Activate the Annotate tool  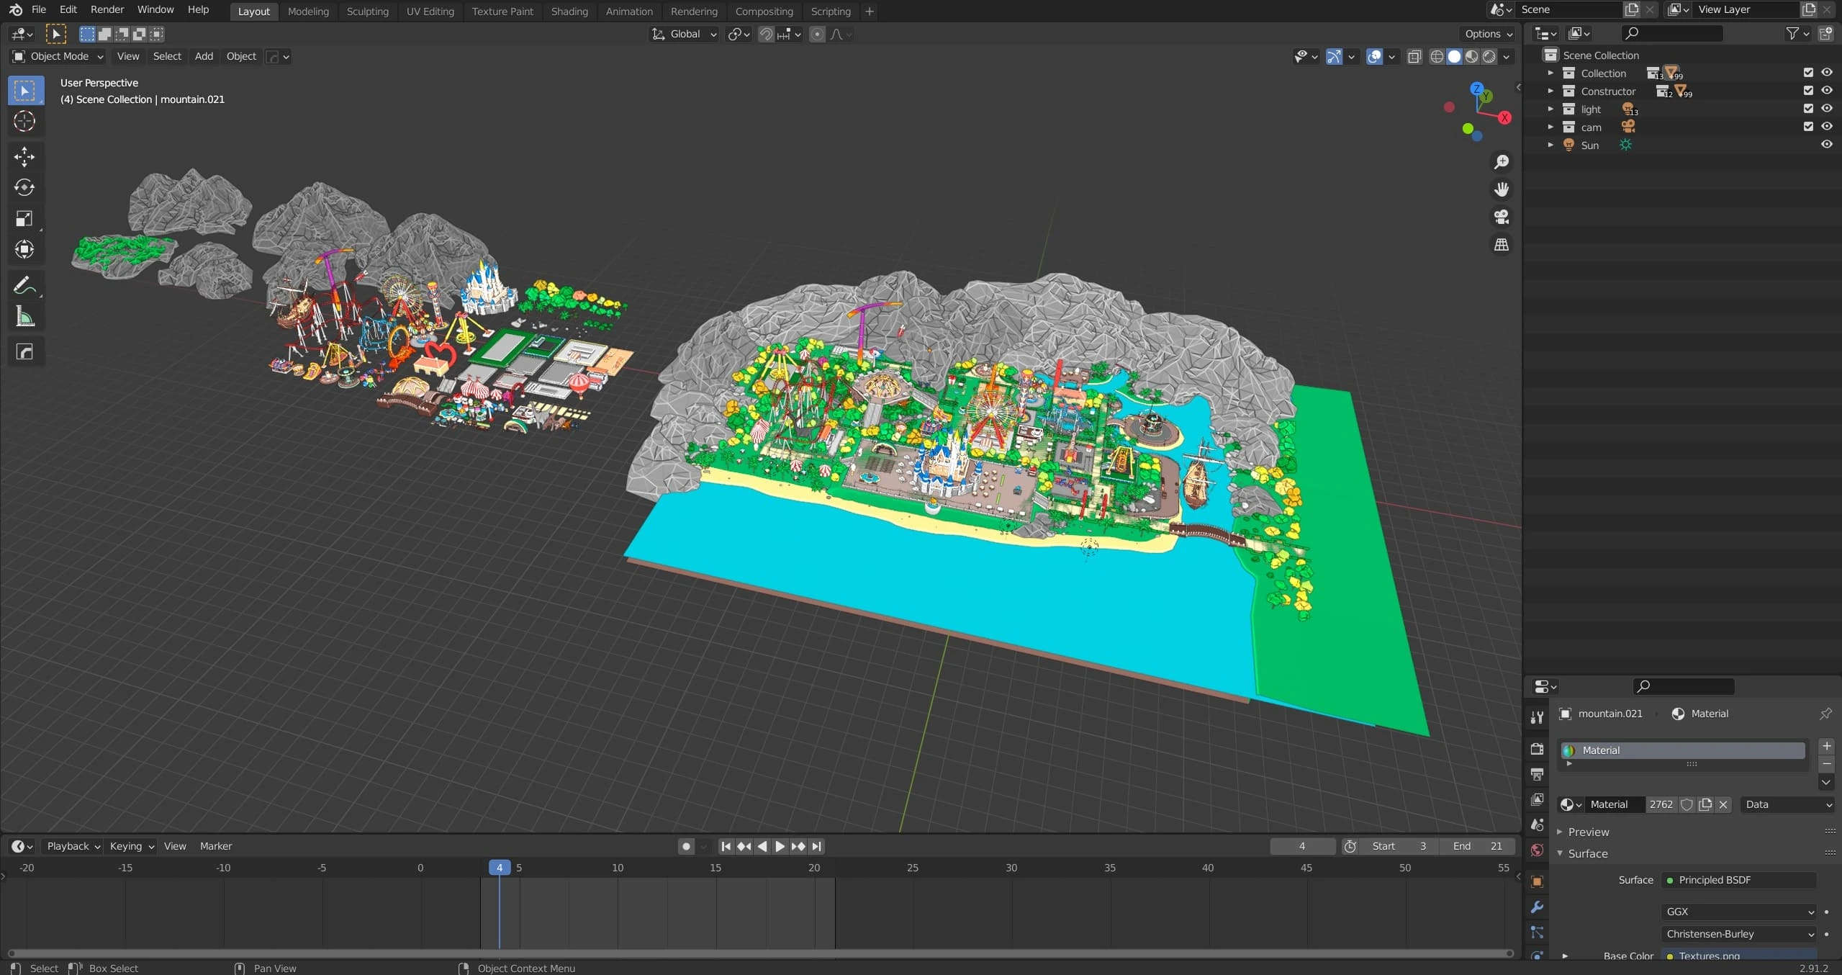[x=24, y=286]
